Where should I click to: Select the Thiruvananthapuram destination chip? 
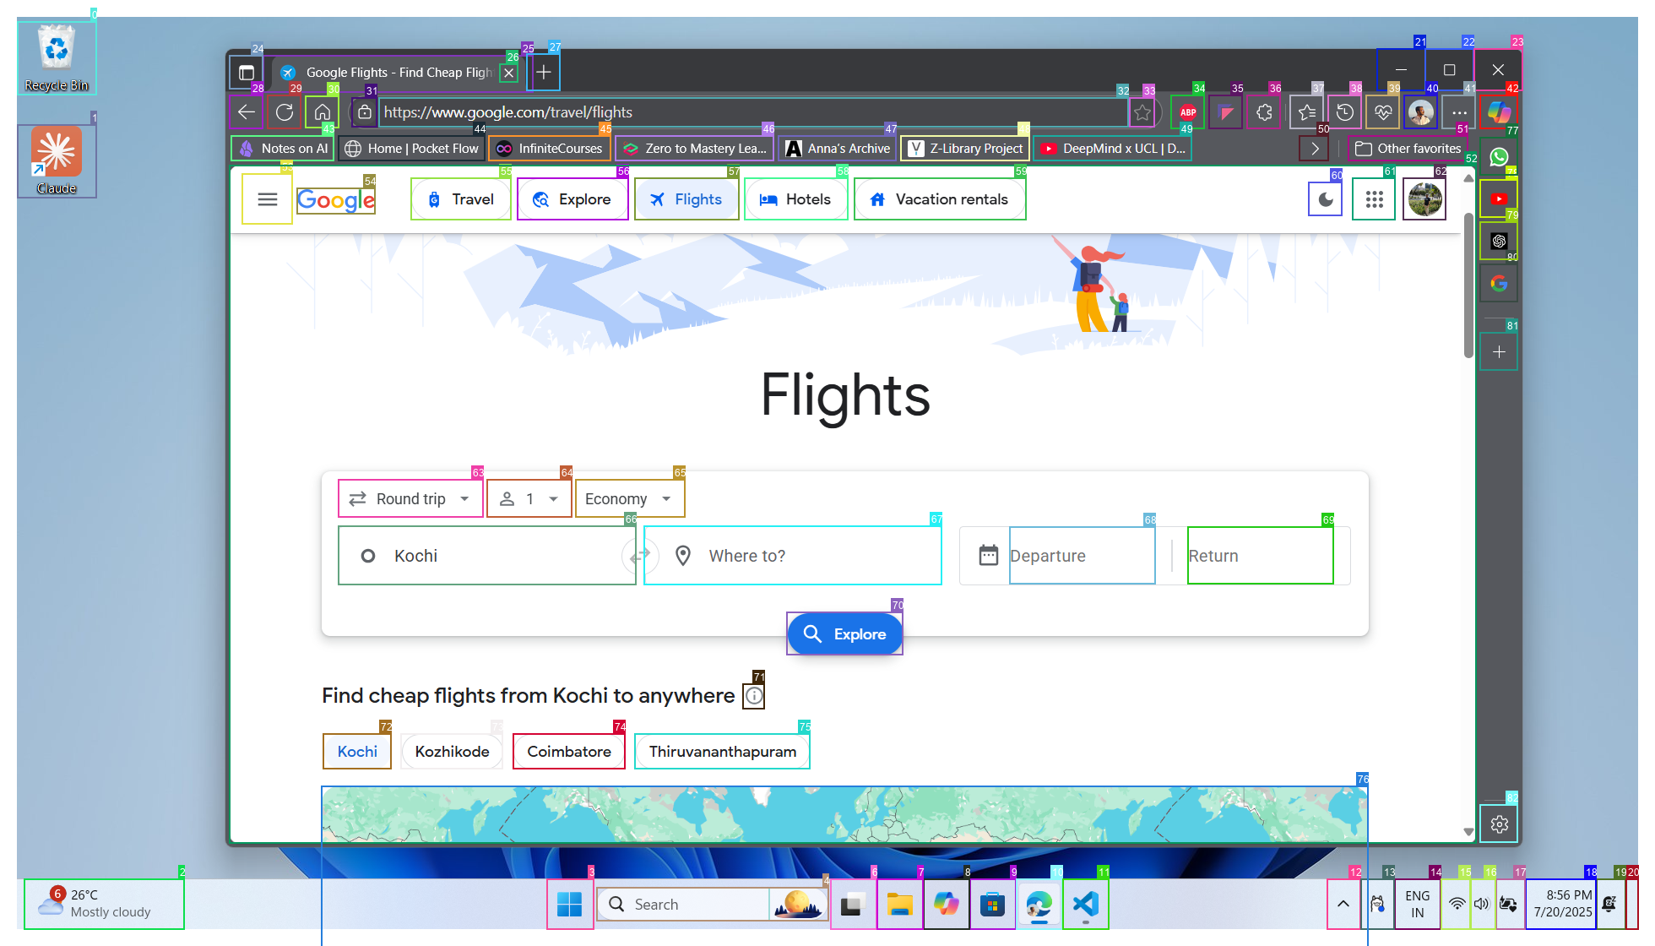coord(722,751)
